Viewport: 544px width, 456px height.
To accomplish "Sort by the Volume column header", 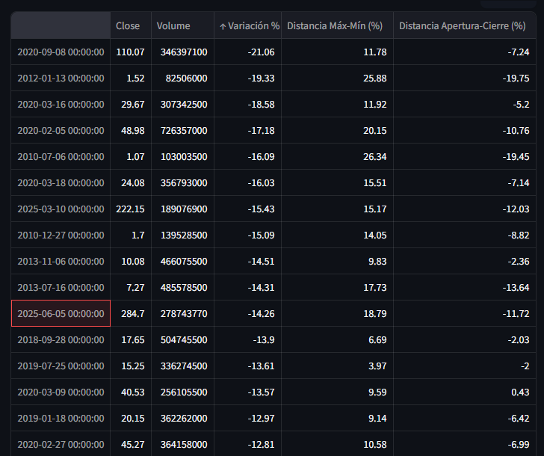I will pos(182,25).
